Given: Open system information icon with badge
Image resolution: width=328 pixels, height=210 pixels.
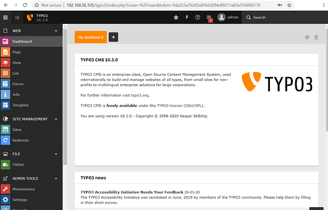Looking at the screenshot, I should click(209, 18).
